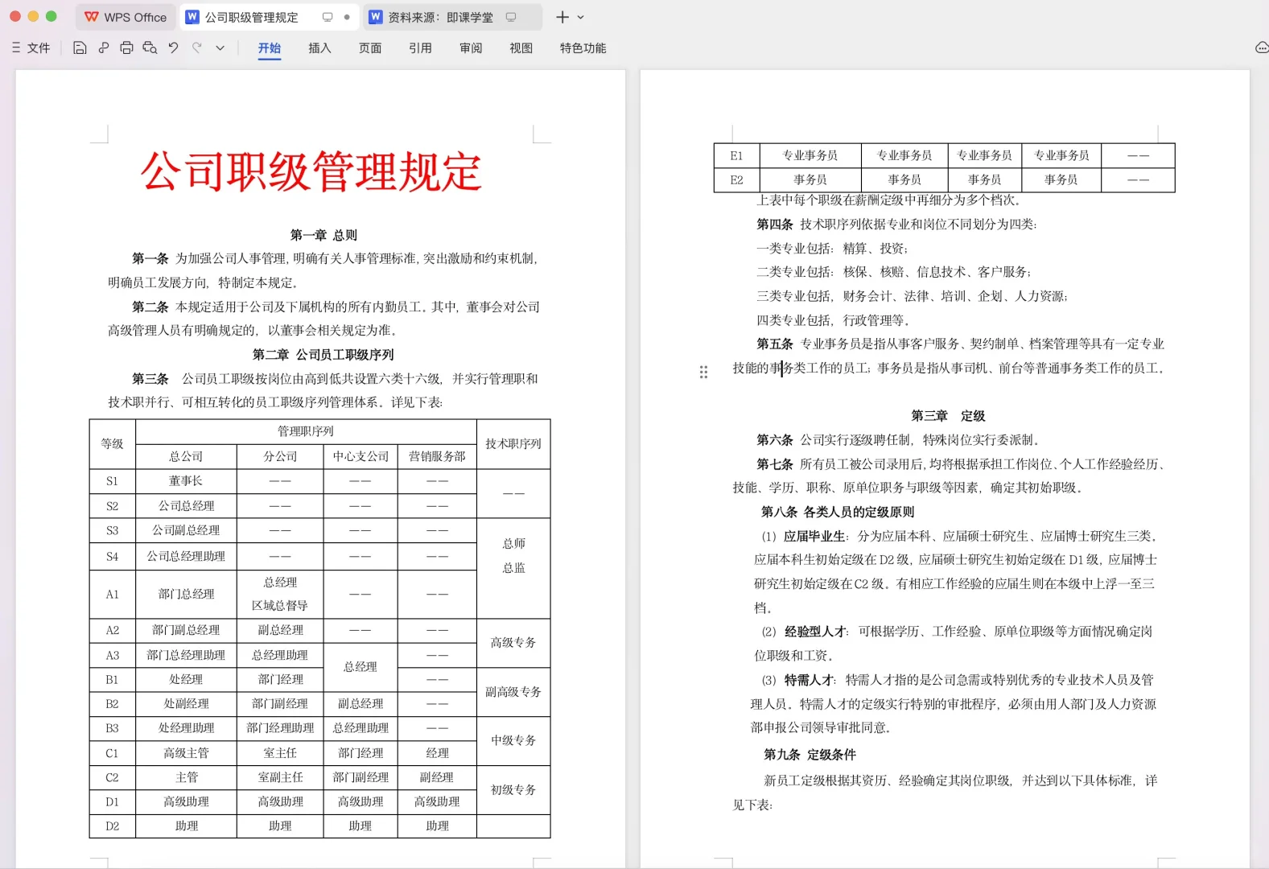Screen dimensions: 1269x869
Task: Click table cell 室副主任
Action: tap(280, 778)
